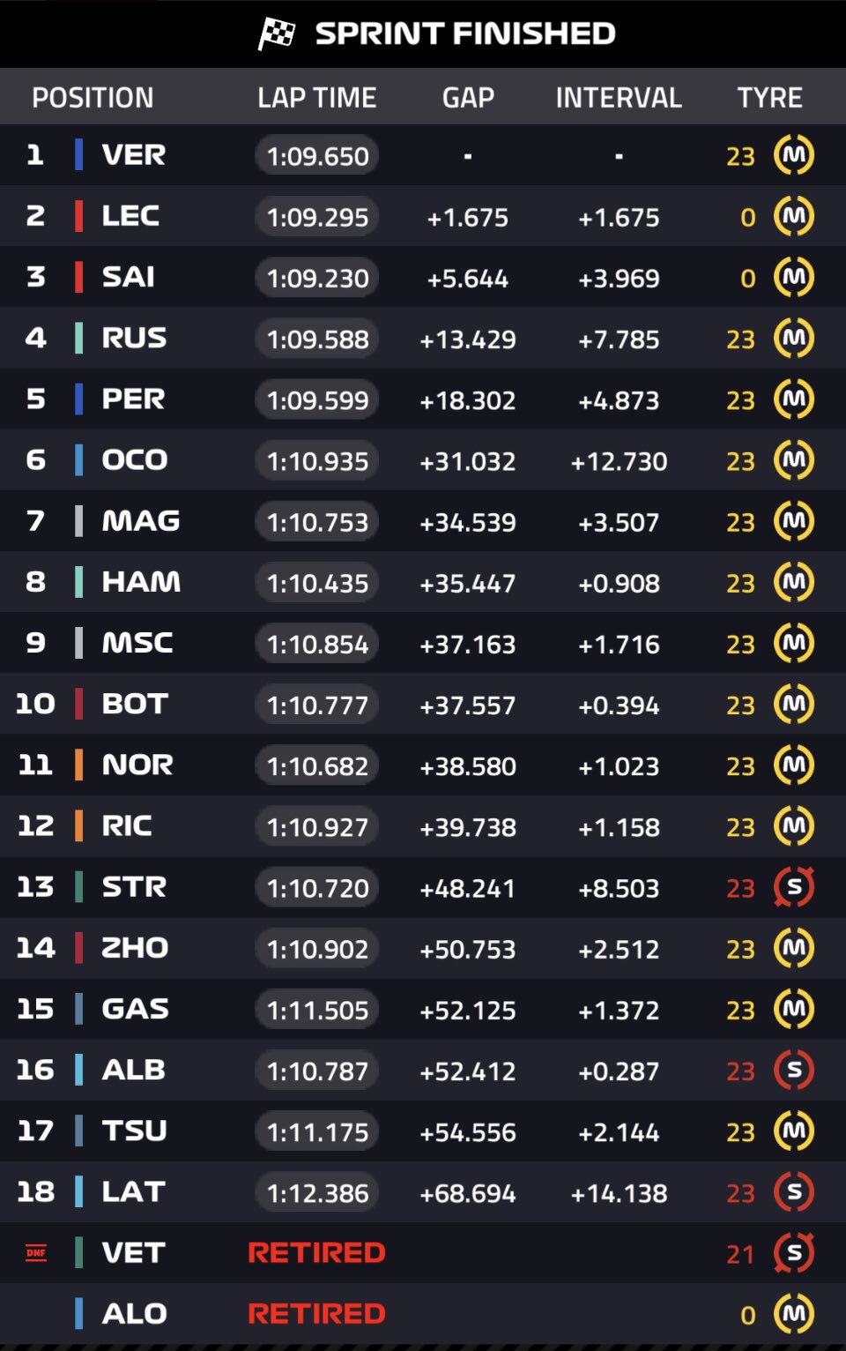
Task: Click the red team colour bar beside LEC
Action: [79, 216]
